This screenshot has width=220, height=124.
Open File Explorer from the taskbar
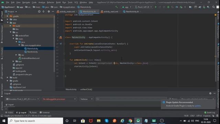[x=99, y=121]
